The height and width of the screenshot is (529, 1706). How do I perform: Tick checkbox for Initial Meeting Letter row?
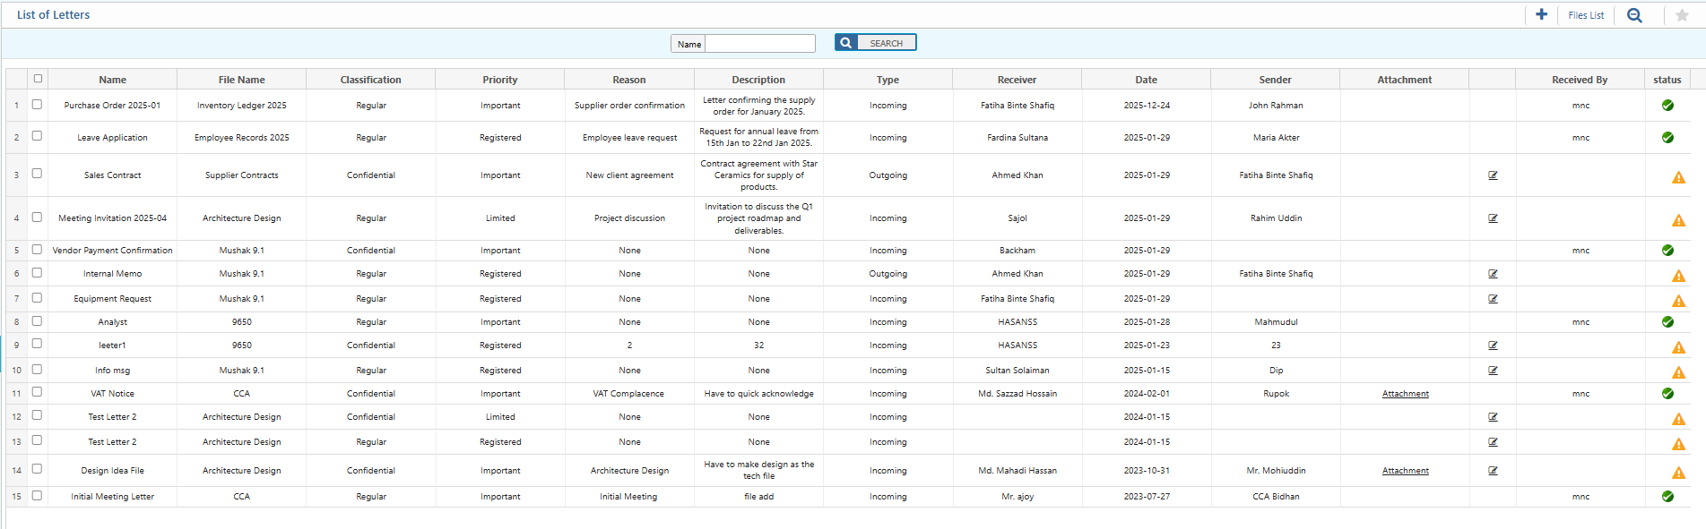[37, 495]
